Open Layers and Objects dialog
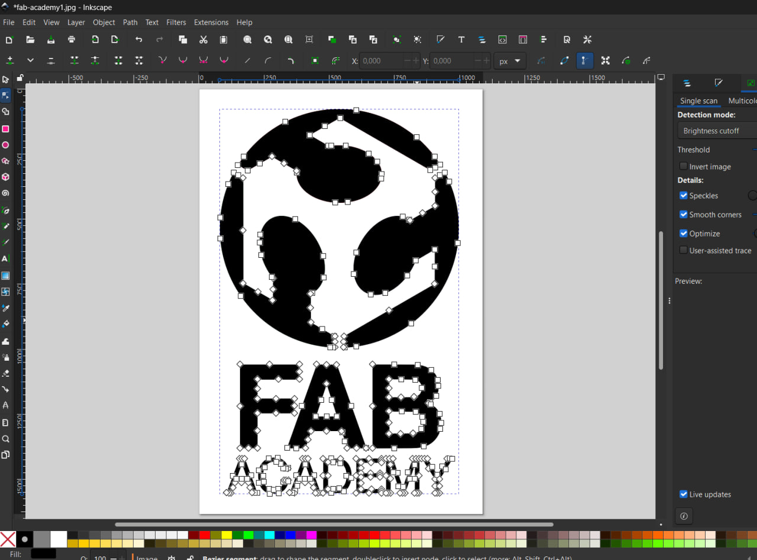757x560 pixels. (x=482, y=40)
